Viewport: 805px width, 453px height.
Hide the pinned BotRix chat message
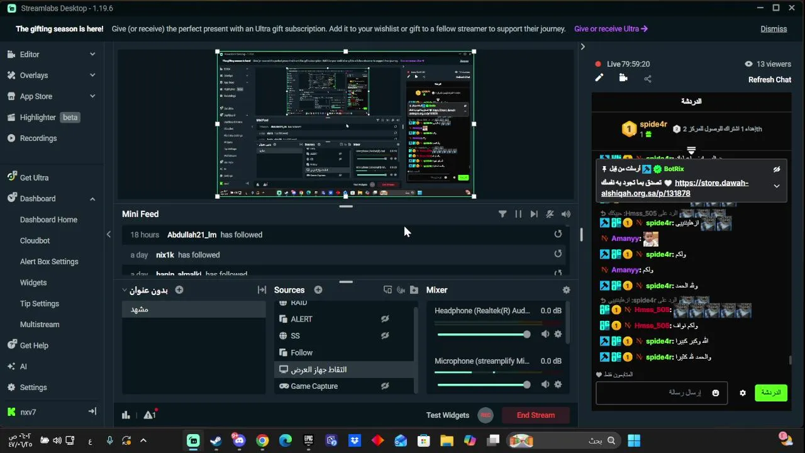(777, 169)
